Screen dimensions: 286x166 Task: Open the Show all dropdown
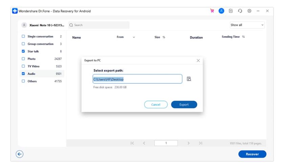click(247, 25)
